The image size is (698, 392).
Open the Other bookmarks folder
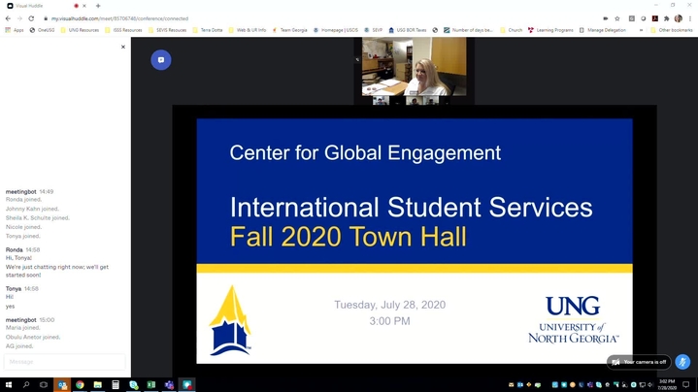pyautogui.click(x=671, y=30)
